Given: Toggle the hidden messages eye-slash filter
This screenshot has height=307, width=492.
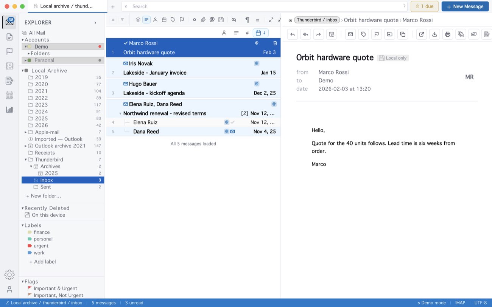Looking at the screenshot, I should pyautogui.click(x=234, y=20).
